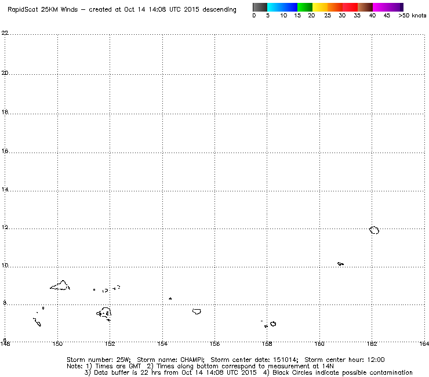429x377 pixels.
Task: Click the 'Data buffer is 22 hrs' note
Action: pos(170,372)
